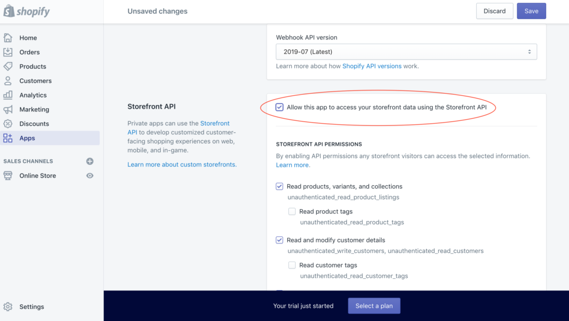The width and height of the screenshot is (569, 321).
Task: Select the Home icon in the sidebar
Action: click(9, 37)
